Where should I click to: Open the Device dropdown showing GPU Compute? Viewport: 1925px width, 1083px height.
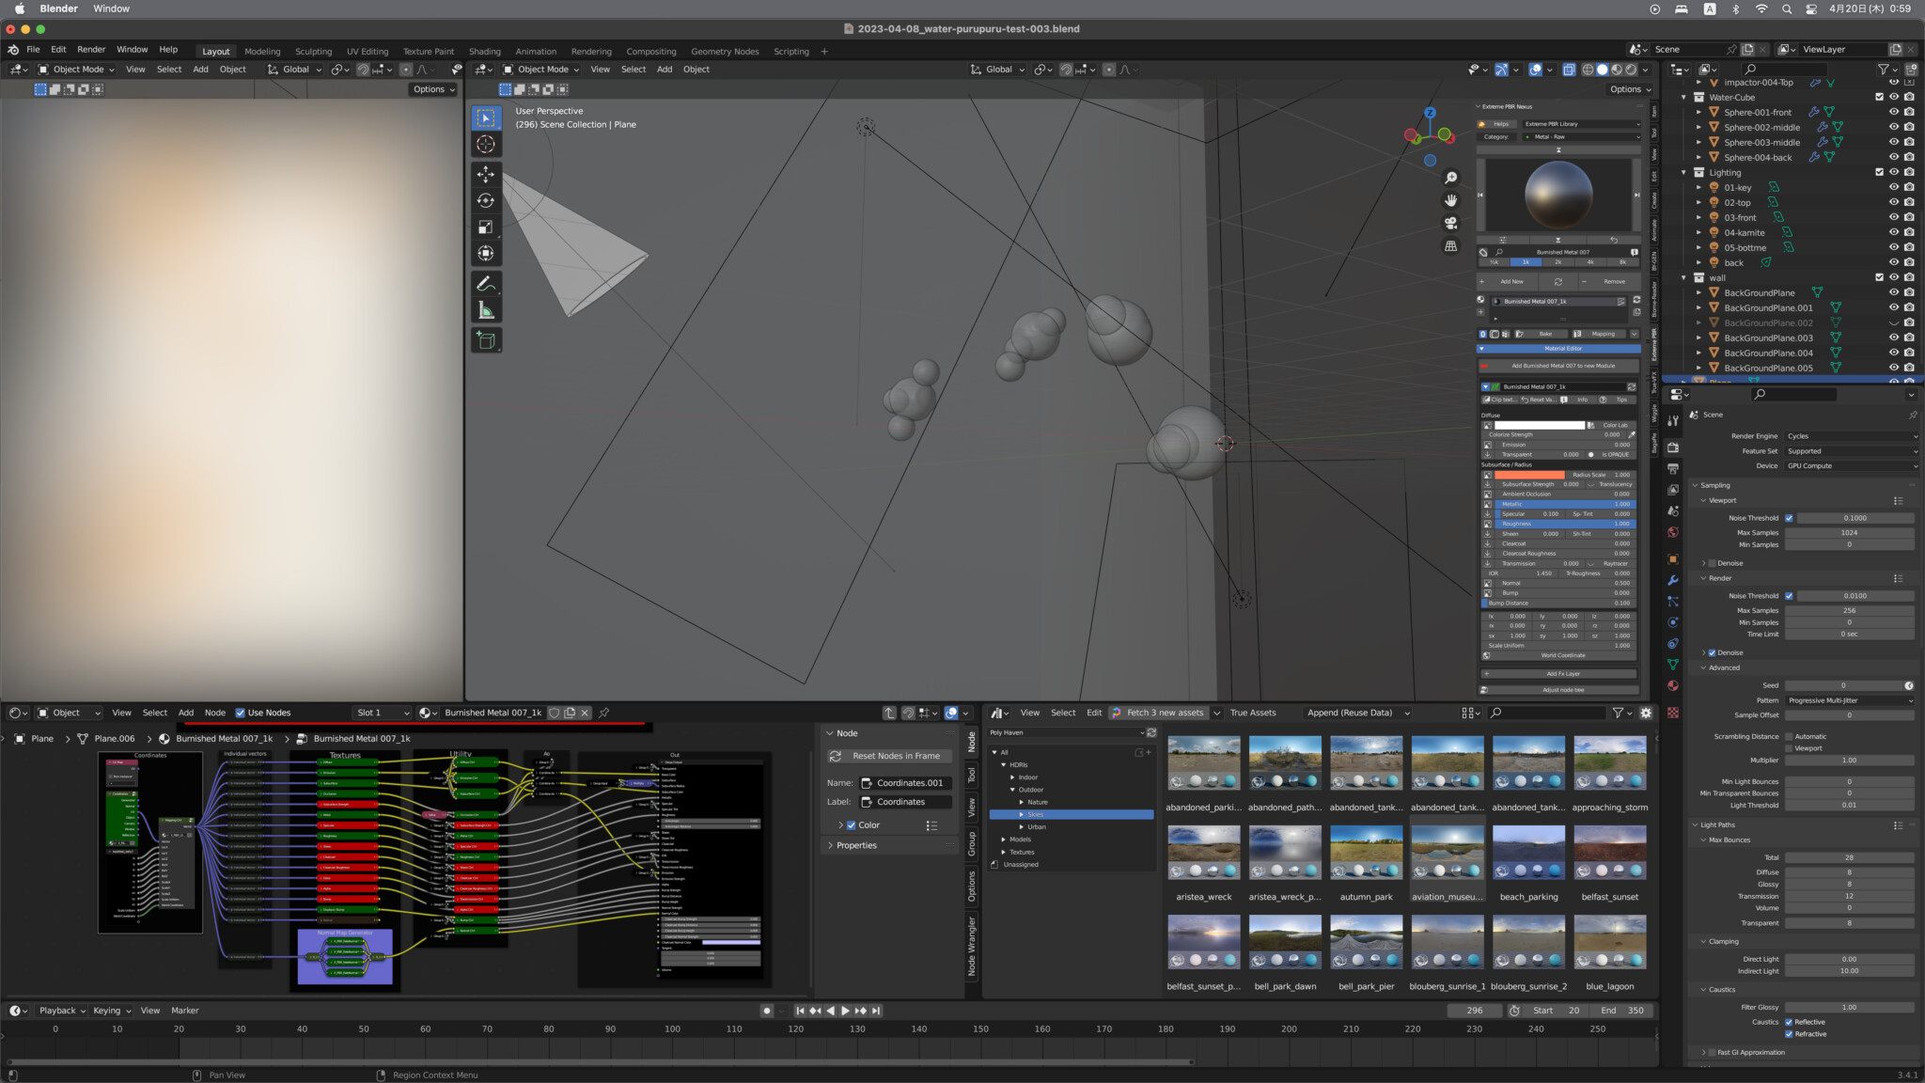pos(1850,465)
